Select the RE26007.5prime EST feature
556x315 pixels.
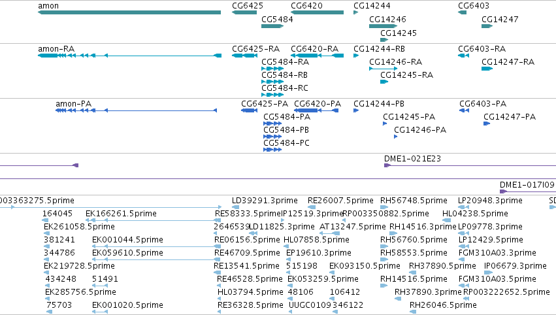click(312, 207)
